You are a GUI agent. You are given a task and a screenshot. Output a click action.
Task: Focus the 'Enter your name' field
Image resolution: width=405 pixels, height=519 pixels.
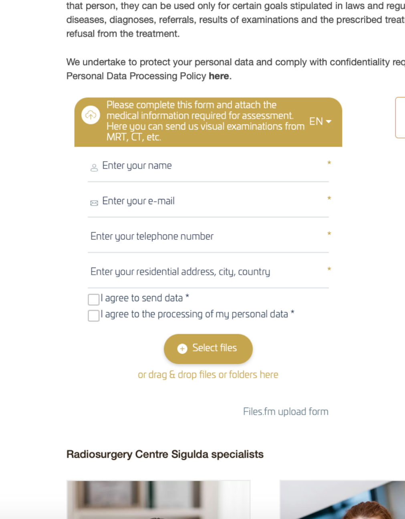(208, 166)
